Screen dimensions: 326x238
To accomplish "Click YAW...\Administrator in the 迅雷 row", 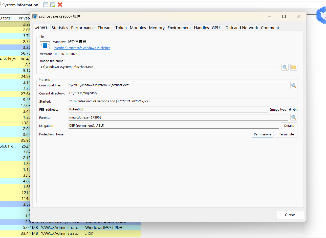I will (x=60, y=233).
